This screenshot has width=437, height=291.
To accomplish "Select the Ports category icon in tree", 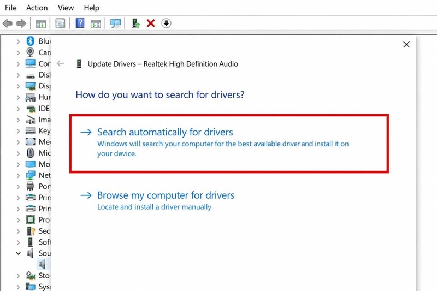I will 31,186.
